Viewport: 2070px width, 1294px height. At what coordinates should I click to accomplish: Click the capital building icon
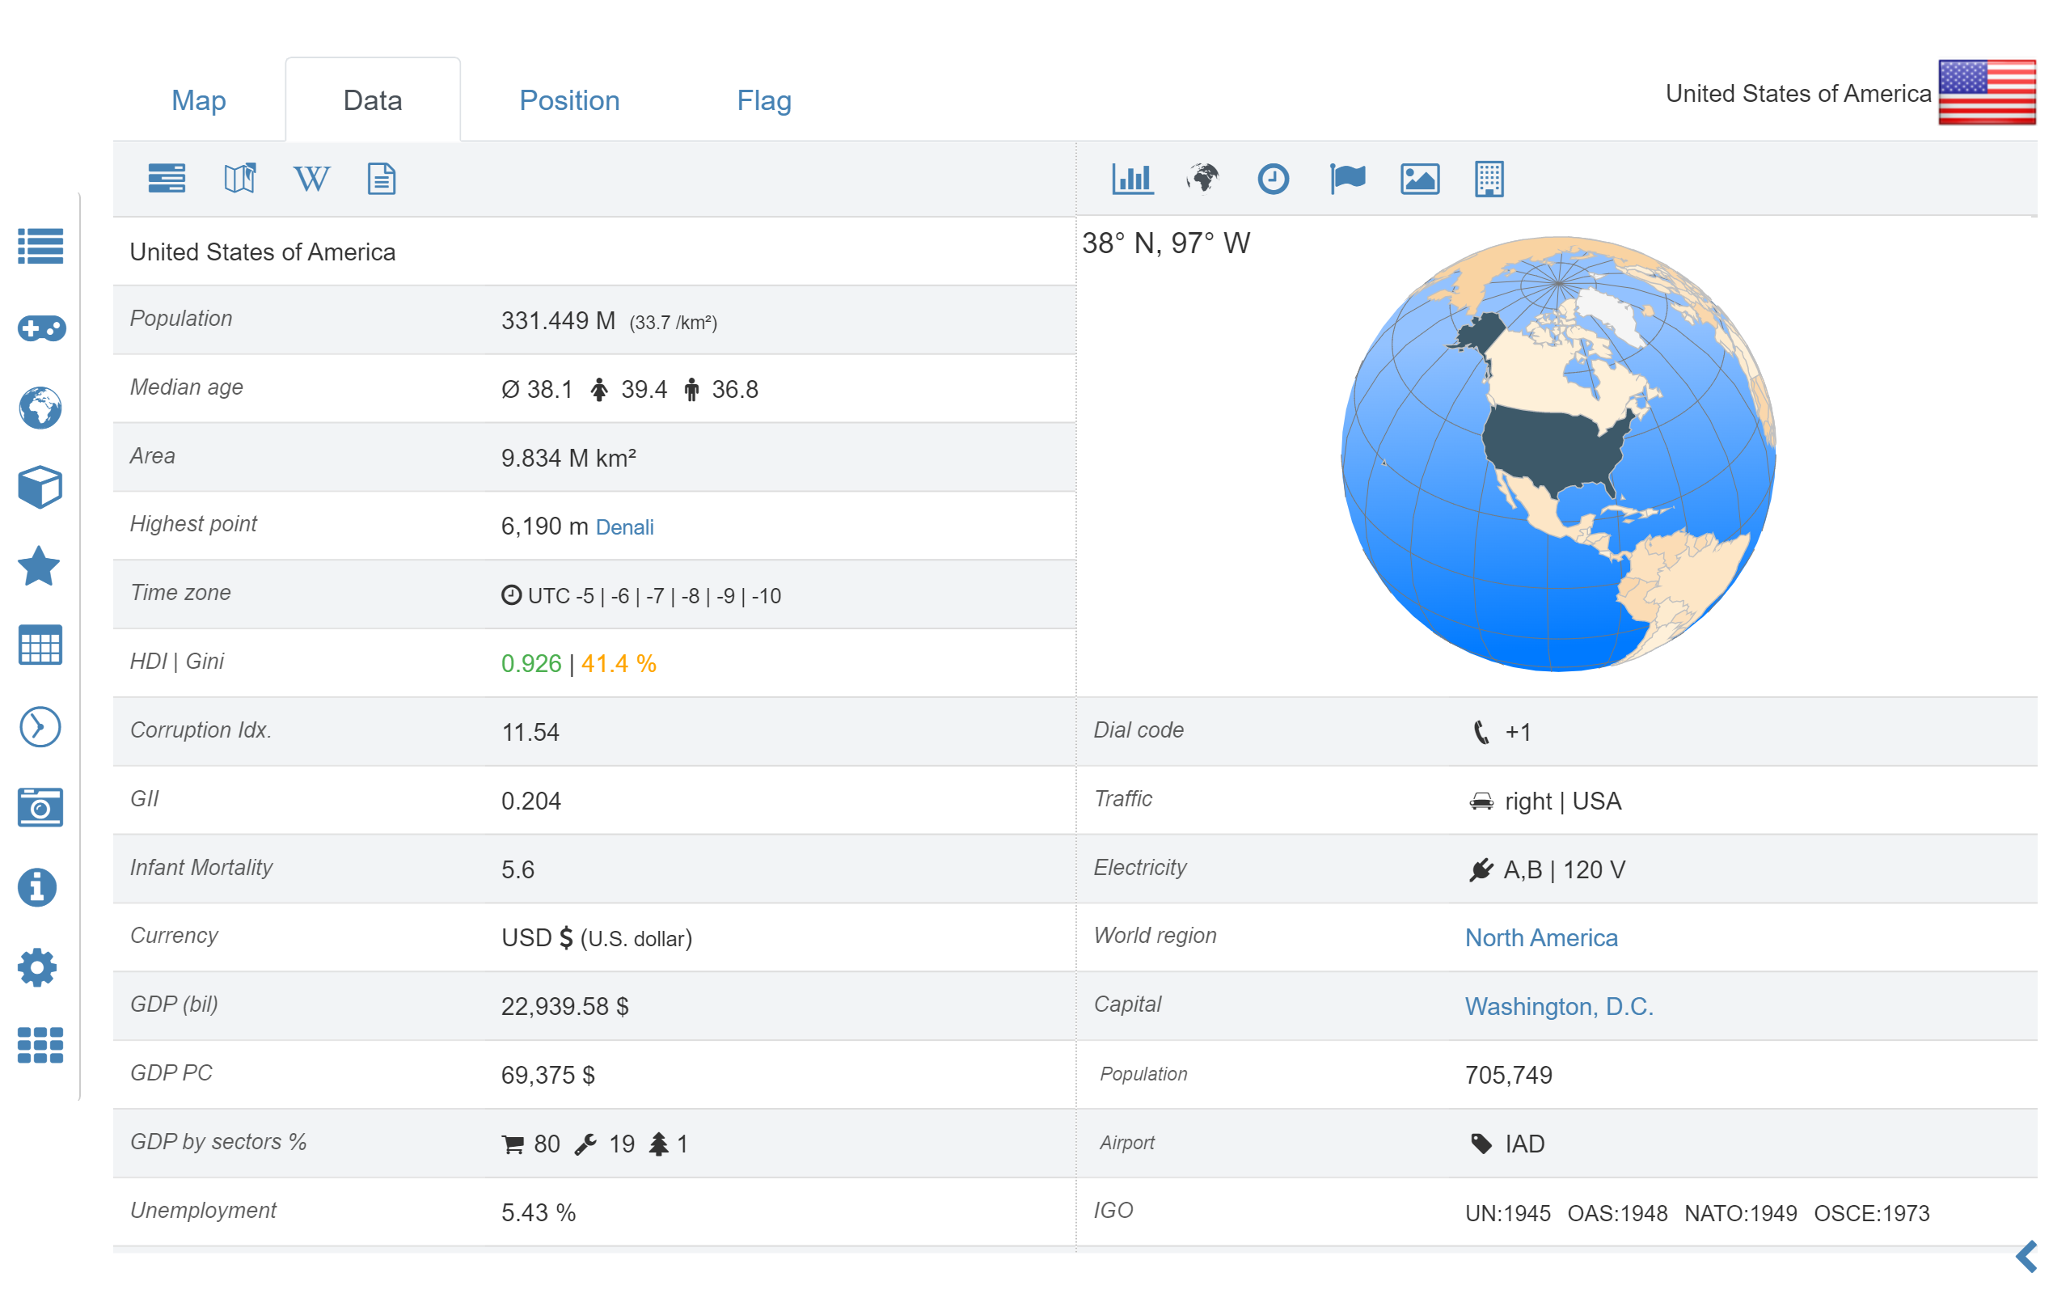(x=1489, y=179)
